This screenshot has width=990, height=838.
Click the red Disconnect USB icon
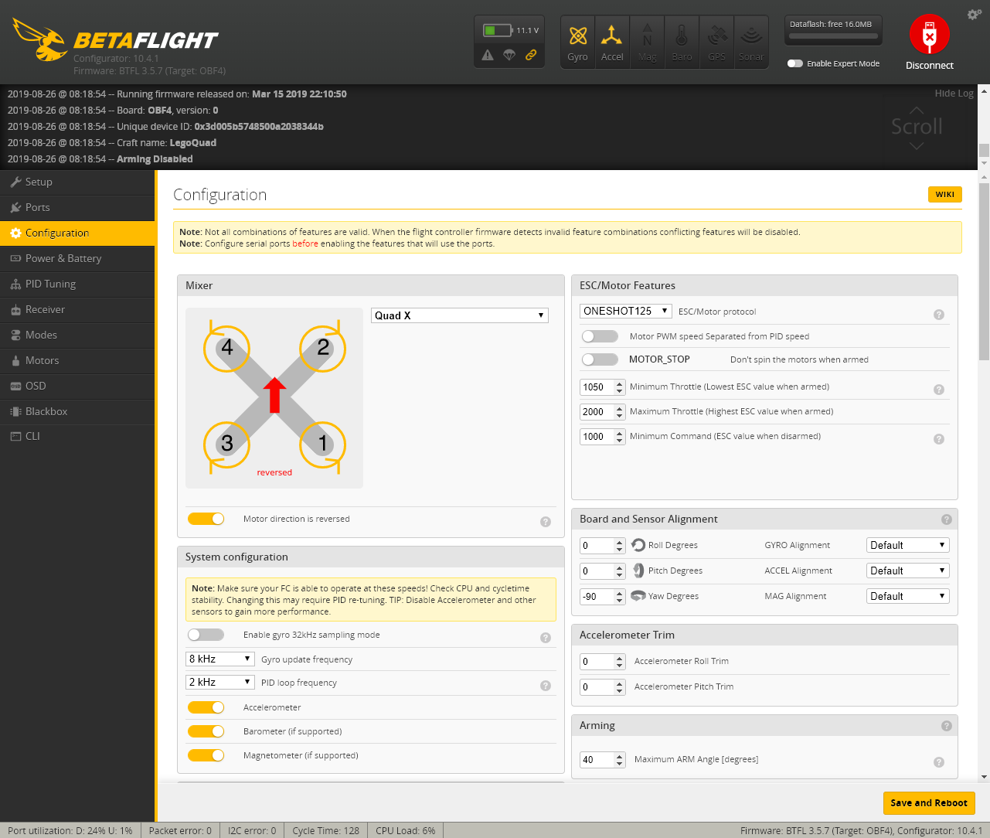point(929,35)
